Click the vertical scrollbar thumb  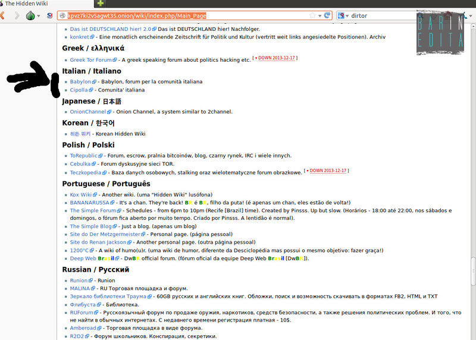click(x=473, y=271)
